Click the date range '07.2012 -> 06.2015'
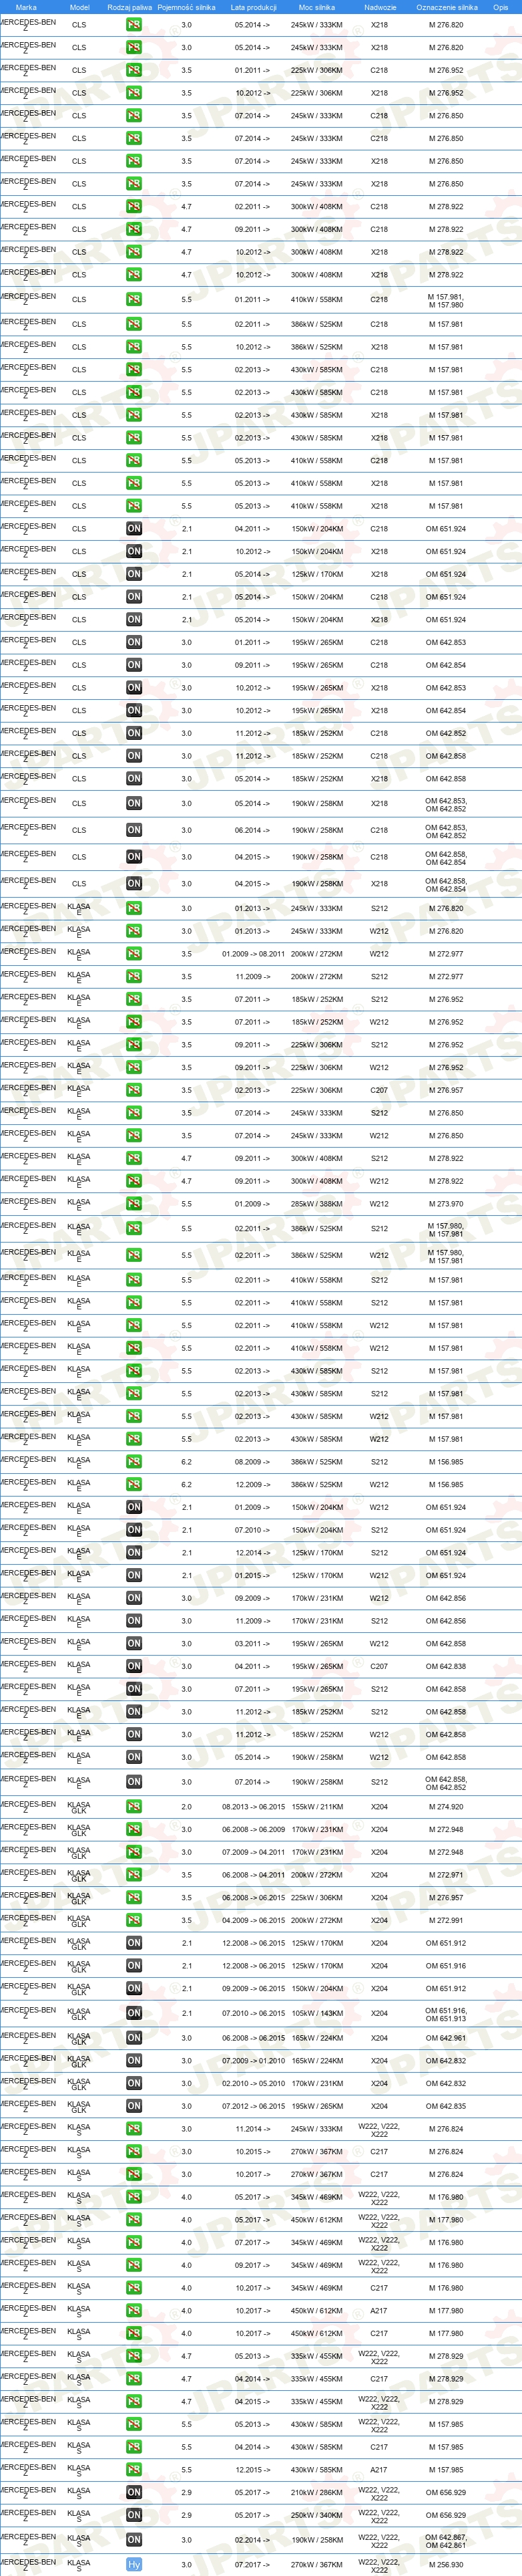522x2576 pixels. [x=252, y=2105]
